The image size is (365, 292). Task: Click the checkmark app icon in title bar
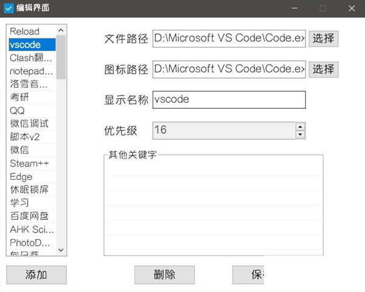coord(9,8)
